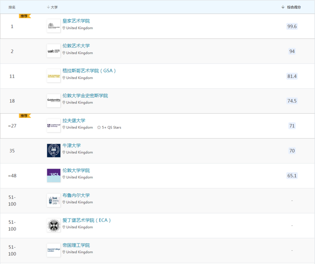
Task: Click the location pin icon under 皇家艺术学院
Action: click(x=64, y=28)
